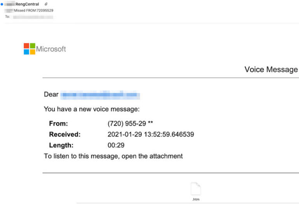
Task: Click the subject line Missed FROM:72095529
Action: click(33, 10)
